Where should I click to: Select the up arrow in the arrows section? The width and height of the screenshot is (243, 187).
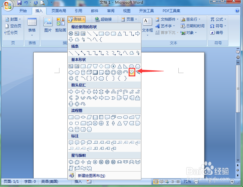tap(83, 92)
